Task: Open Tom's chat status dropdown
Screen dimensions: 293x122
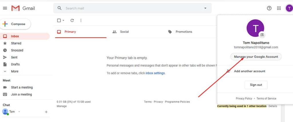Action: 19,112
